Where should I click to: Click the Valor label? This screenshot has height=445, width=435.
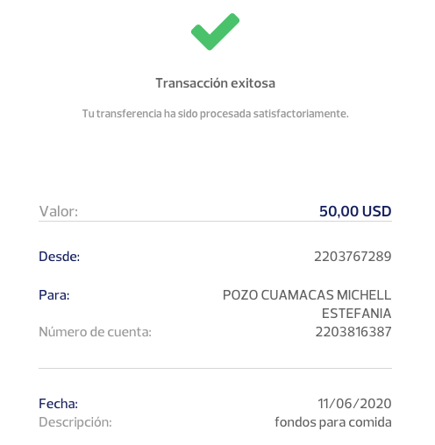[59, 211]
